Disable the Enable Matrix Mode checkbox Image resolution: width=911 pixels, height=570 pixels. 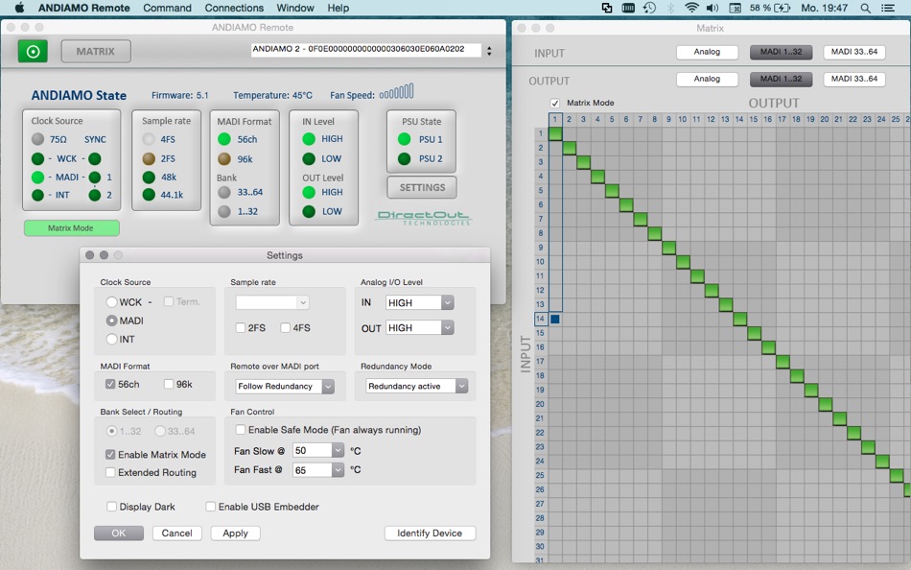coord(110,454)
